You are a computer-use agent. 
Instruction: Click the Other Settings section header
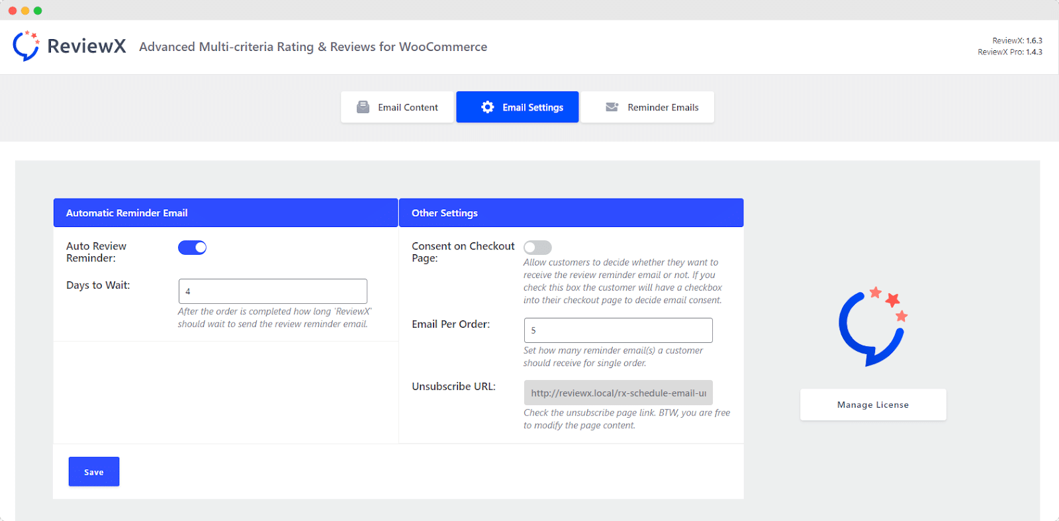[x=571, y=213]
